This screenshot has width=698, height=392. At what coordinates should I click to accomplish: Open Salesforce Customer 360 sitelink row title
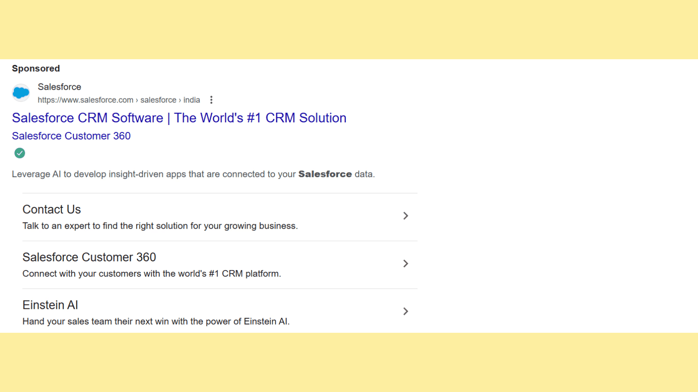[89, 257]
